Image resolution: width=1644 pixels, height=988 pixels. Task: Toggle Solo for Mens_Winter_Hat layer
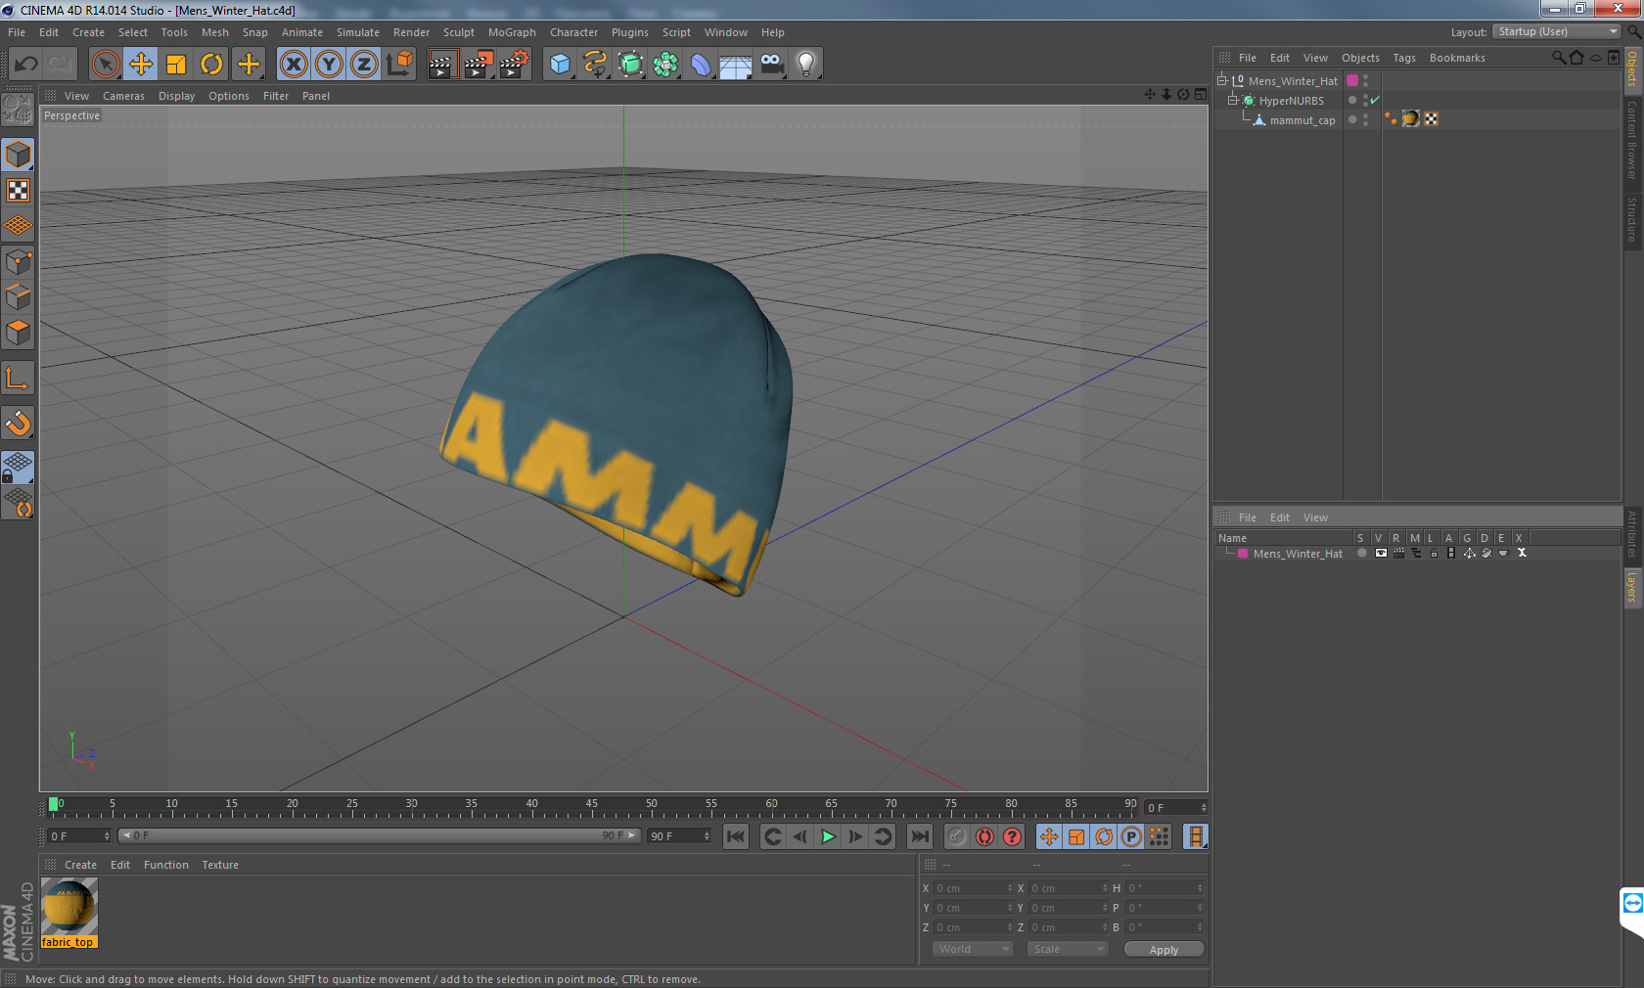tap(1361, 553)
